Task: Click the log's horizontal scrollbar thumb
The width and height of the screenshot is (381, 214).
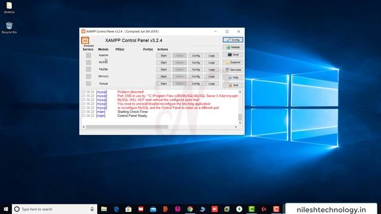Action: tap(127, 127)
